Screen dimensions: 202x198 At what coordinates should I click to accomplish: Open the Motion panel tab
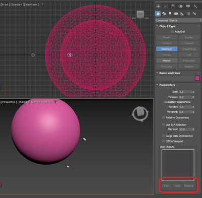[x=180, y=7]
